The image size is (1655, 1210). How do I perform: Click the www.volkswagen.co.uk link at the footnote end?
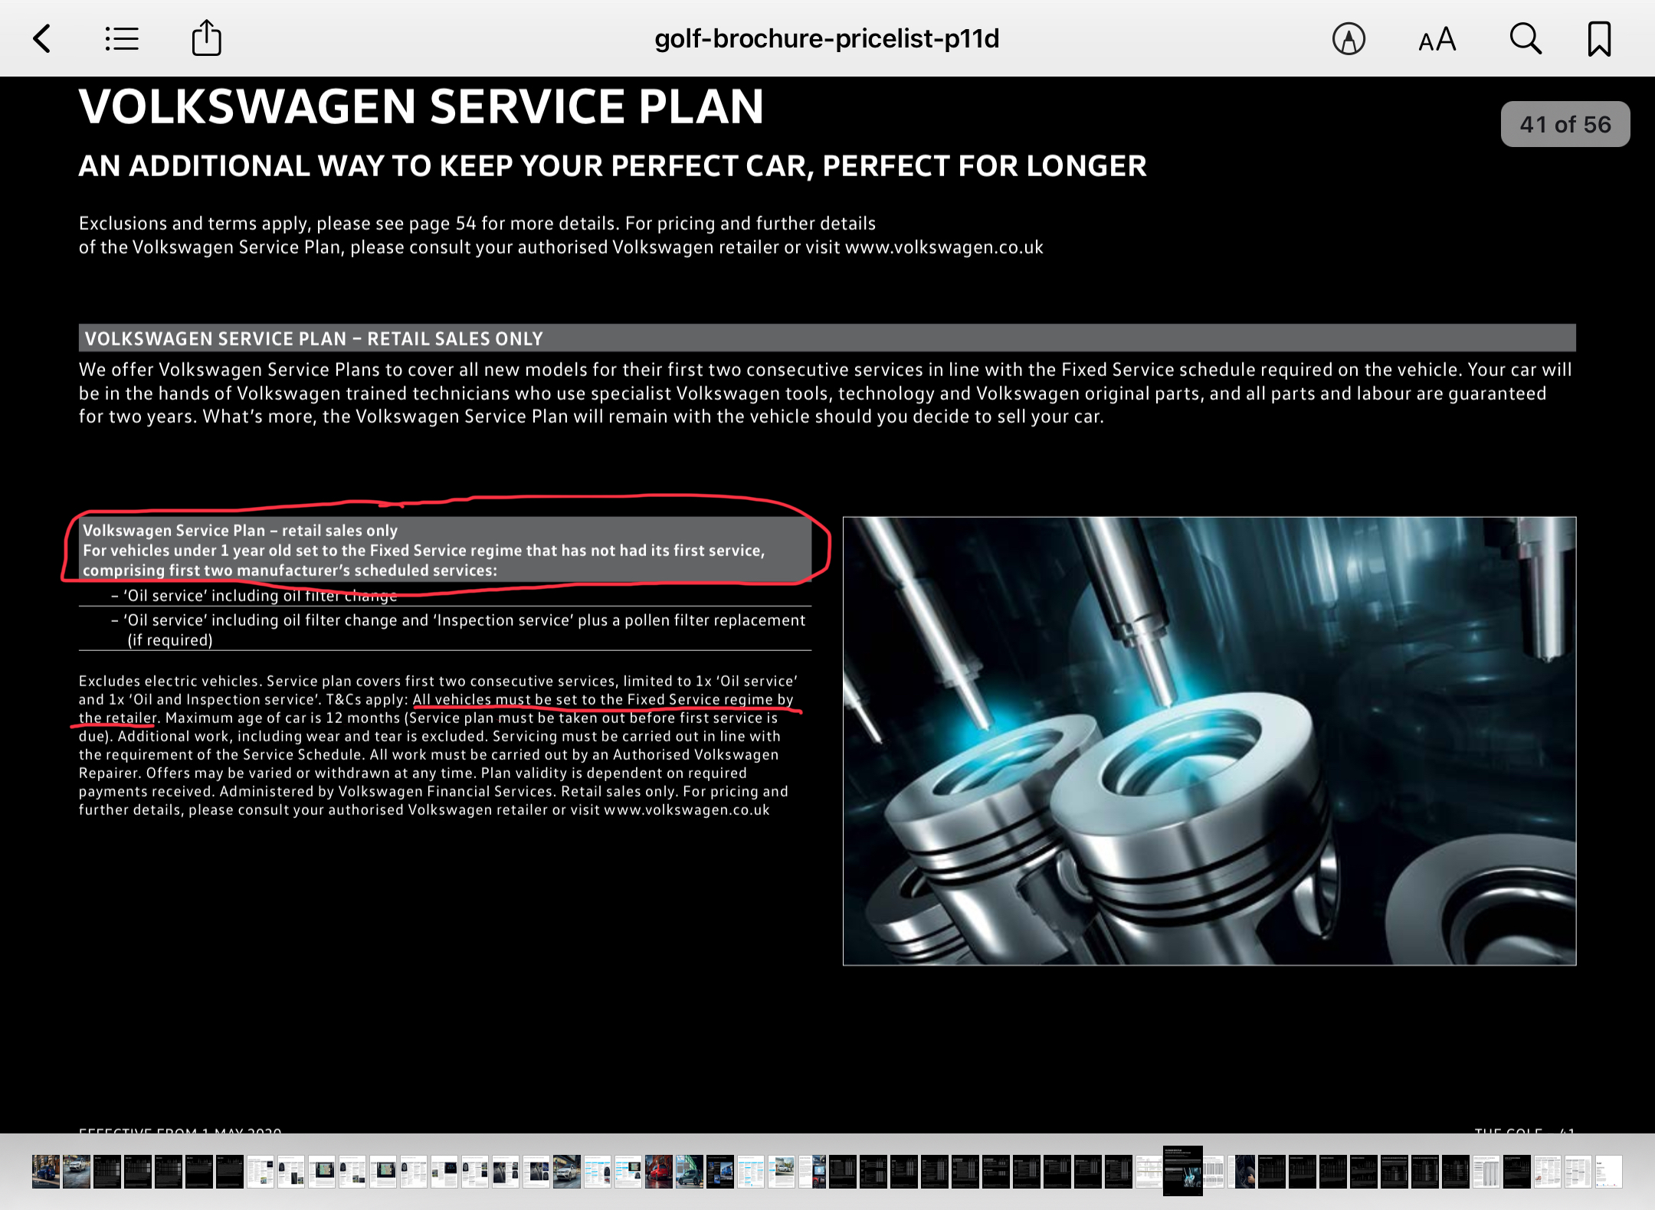click(x=687, y=810)
